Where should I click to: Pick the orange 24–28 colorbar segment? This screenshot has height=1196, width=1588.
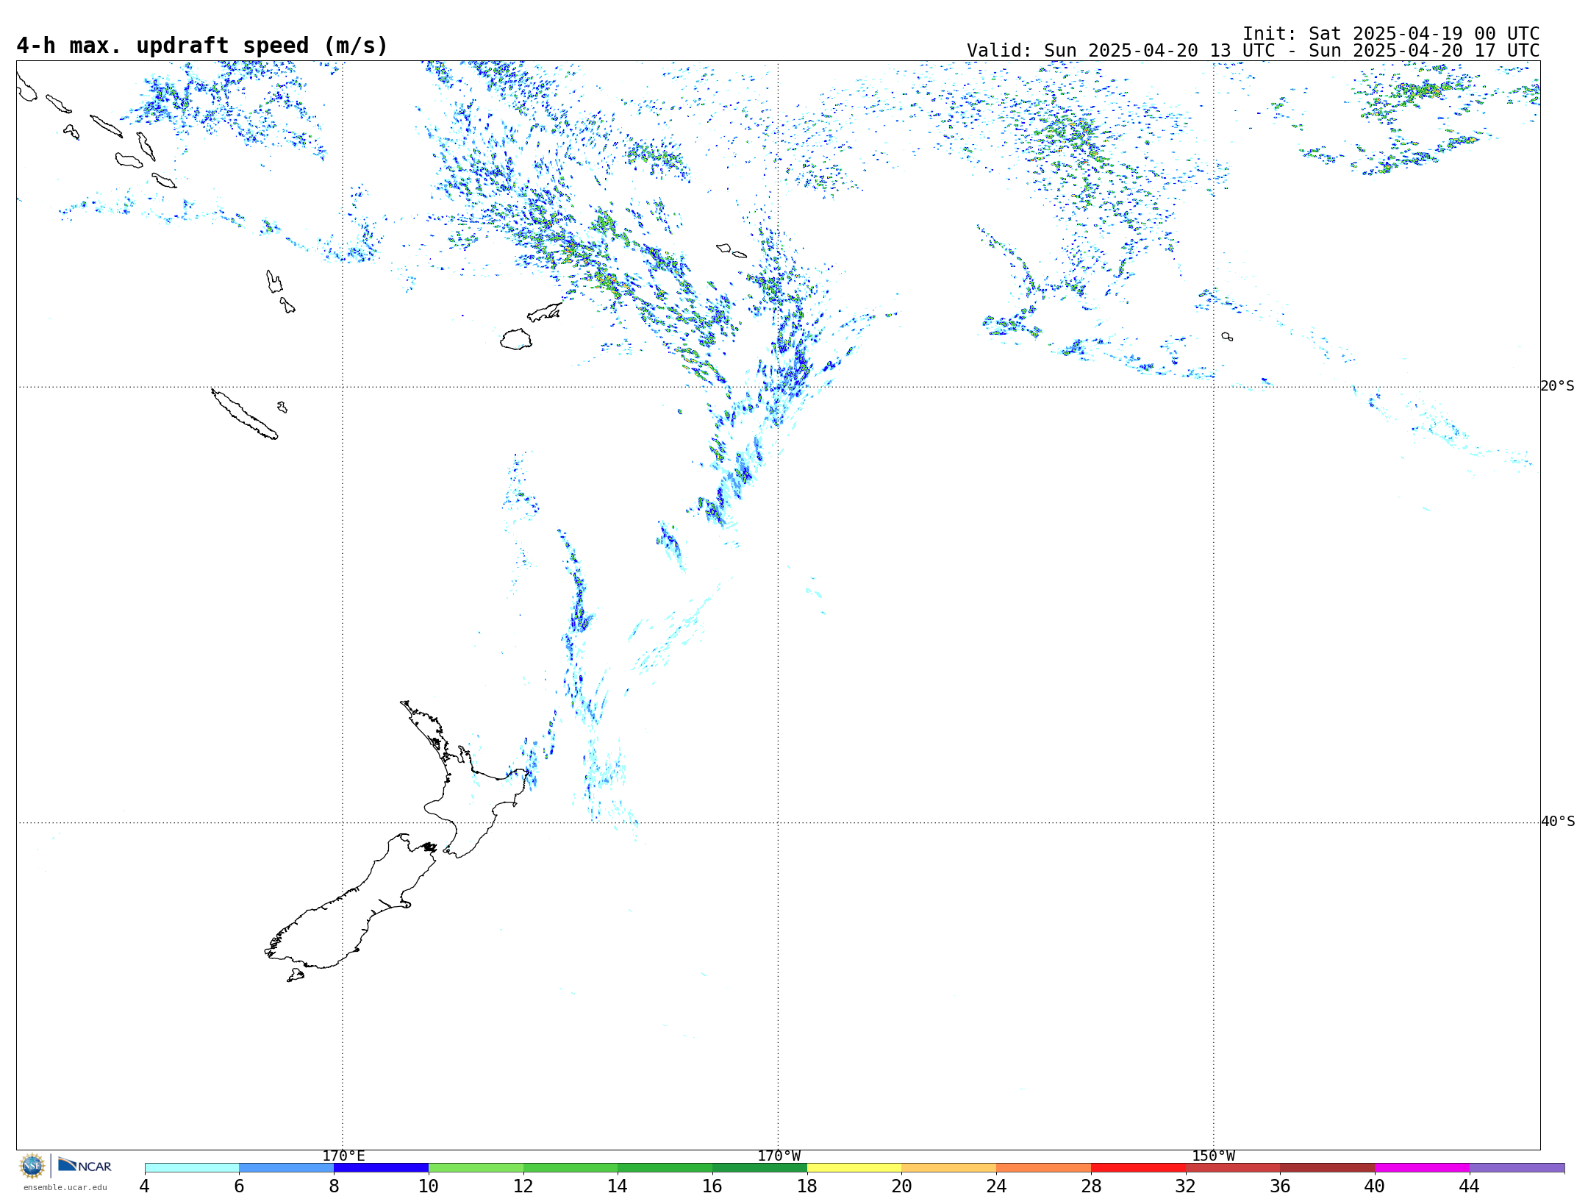[x=1044, y=1168]
